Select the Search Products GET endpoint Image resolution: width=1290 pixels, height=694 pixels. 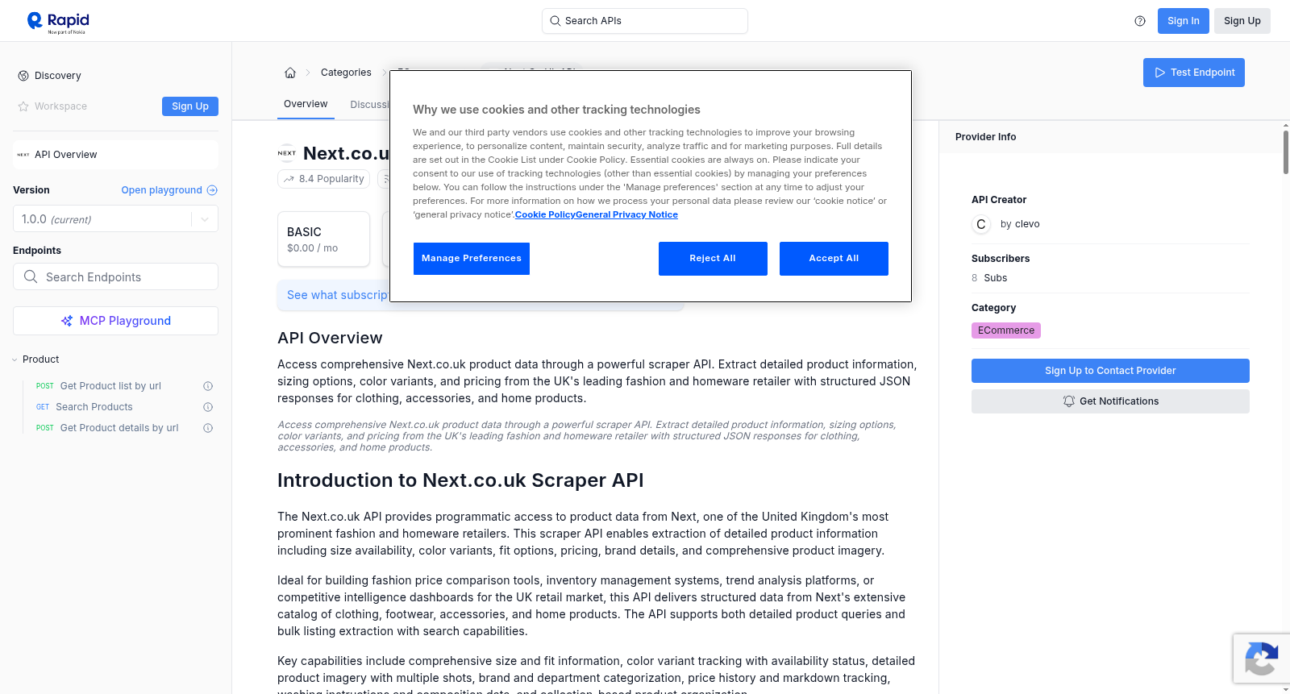94,407
